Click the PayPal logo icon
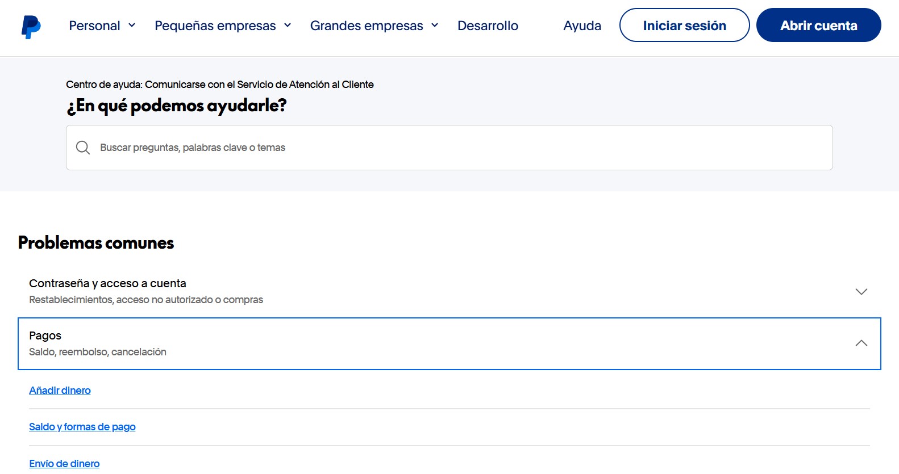This screenshot has height=474, width=899. [x=31, y=27]
